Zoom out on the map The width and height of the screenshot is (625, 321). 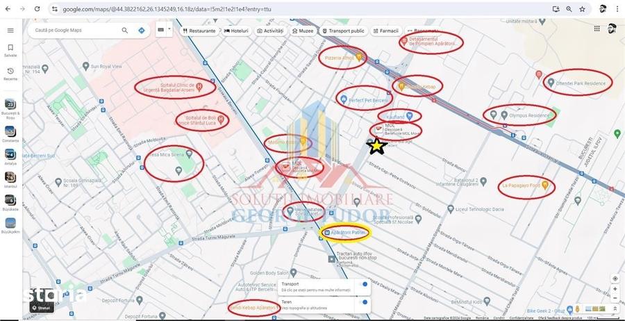(x=615, y=298)
